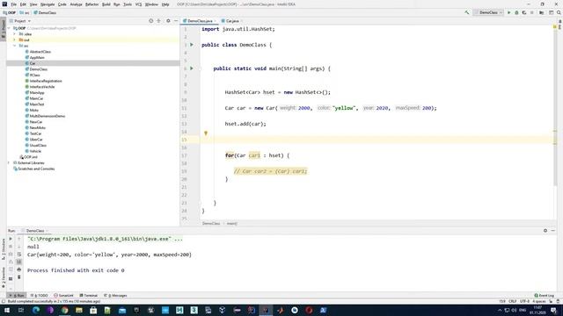
Task: Click the DemoClass breadcrumb below the editor
Action: pyautogui.click(x=211, y=223)
